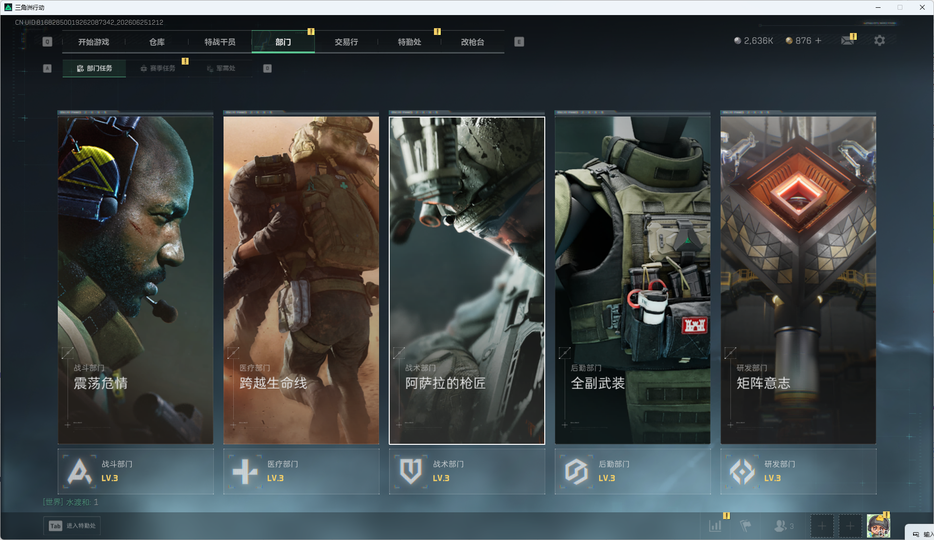
Task: Open the 研发部门 LV.3 panel
Action: tap(798, 472)
